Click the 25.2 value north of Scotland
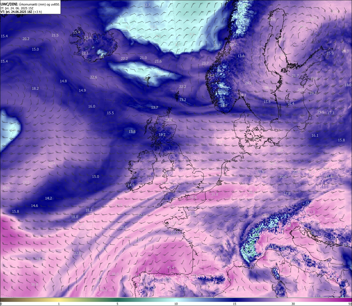352x306 pixels. pos(169,120)
